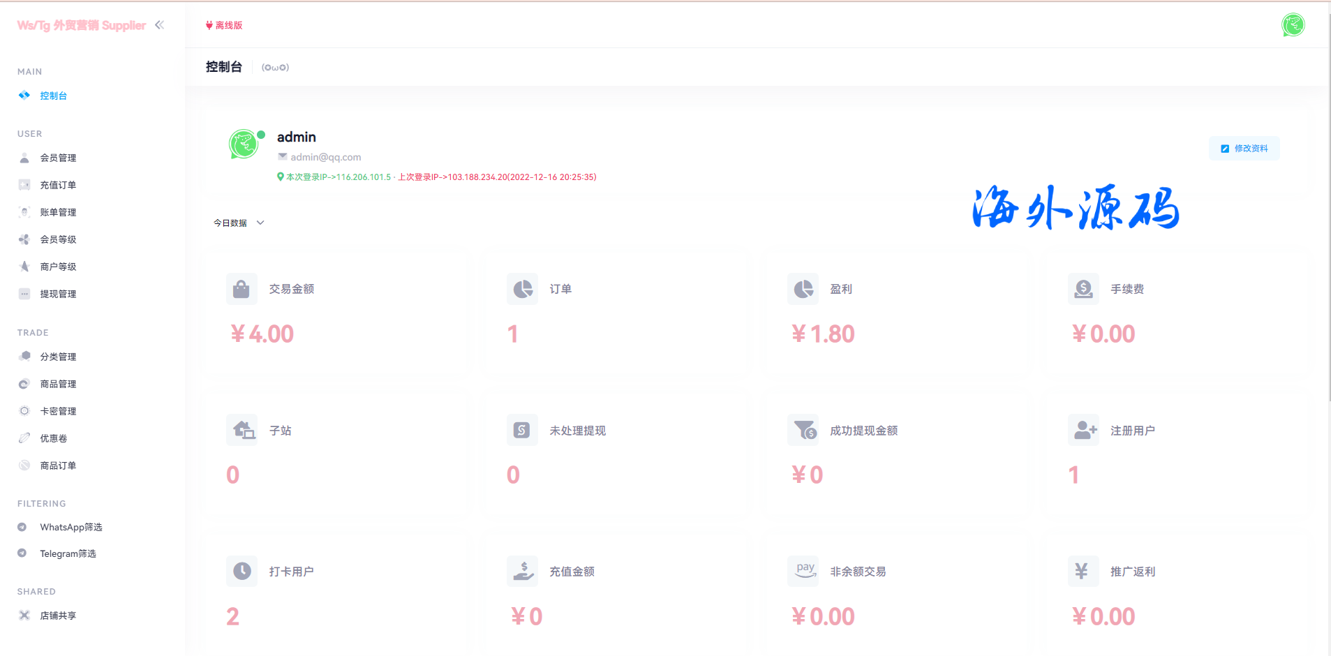Open 充值订单 in the sidebar
This screenshot has width=1331, height=656.
coord(58,185)
